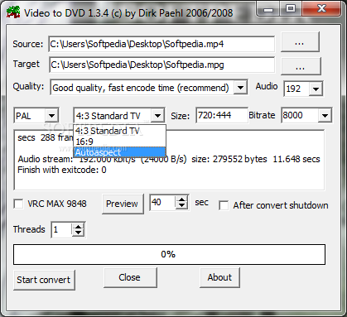Open the Source file browse button
This screenshot has width=347, height=317.
[300, 42]
